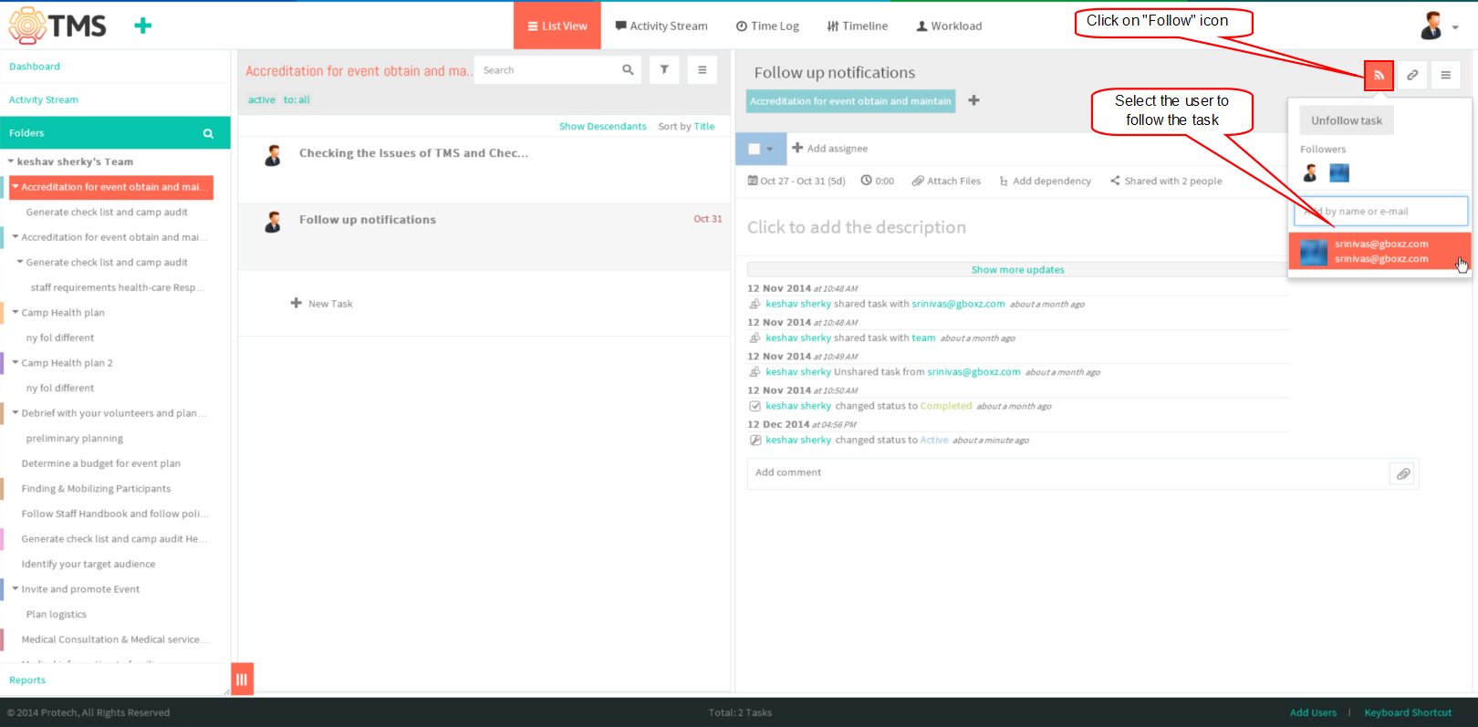The image size is (1478, 727).
Task: Open task list hamburger menu icon
Action: coord(702,69)
